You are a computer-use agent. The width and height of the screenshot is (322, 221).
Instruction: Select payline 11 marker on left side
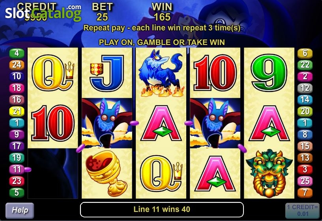[17, 169]
